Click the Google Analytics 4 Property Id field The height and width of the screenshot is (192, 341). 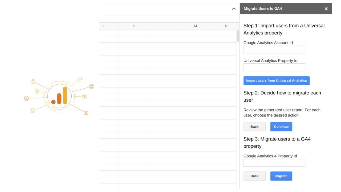[274, 163]
